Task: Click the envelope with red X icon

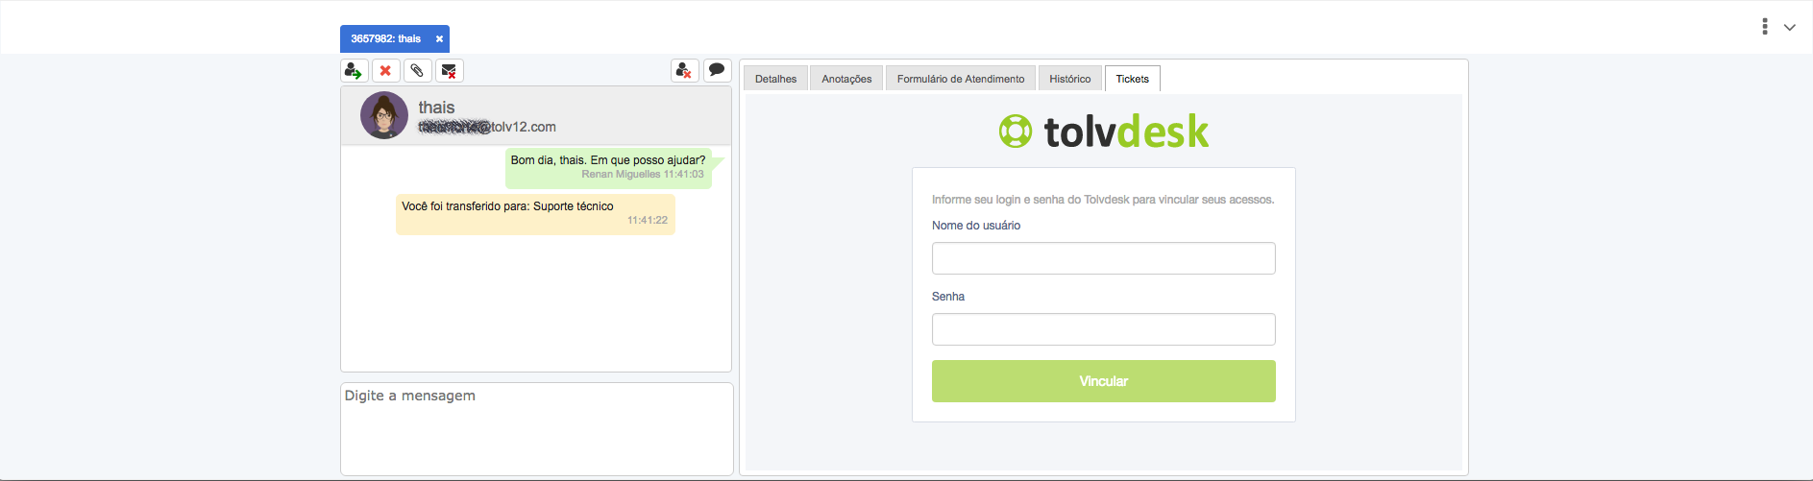Action: pos(449,71)
